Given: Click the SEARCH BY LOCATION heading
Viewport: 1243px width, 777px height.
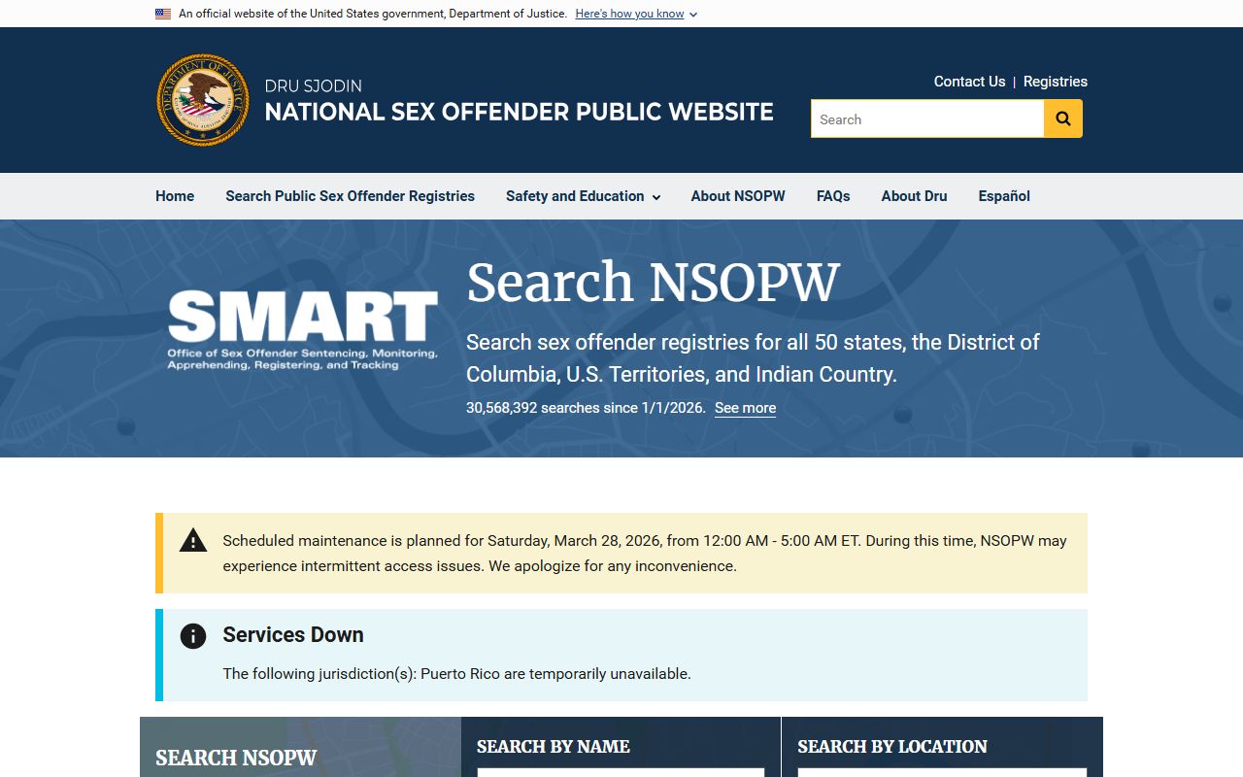Looking at the screenshot, I should tap(892, 746).
